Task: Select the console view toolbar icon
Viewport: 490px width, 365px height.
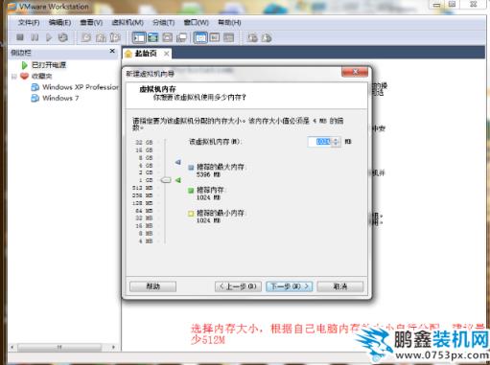Action: pyautogui.click(x=200, y=37)
